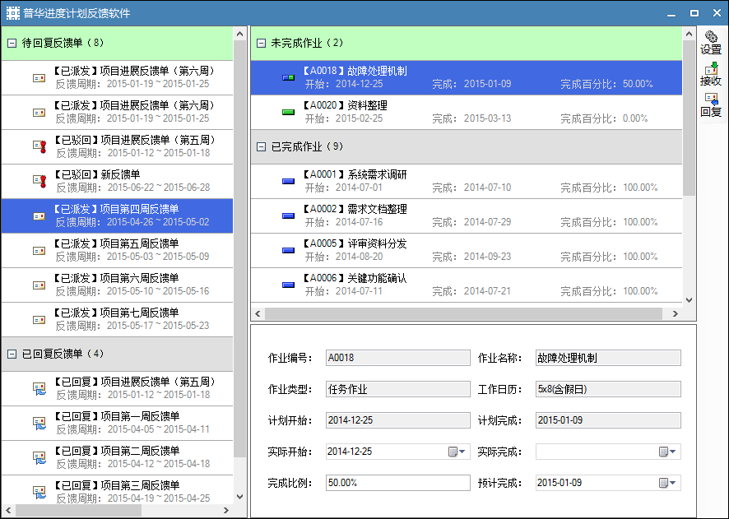Open the 设置 settings gear icon
729x519 pixels.
(710, 37)
